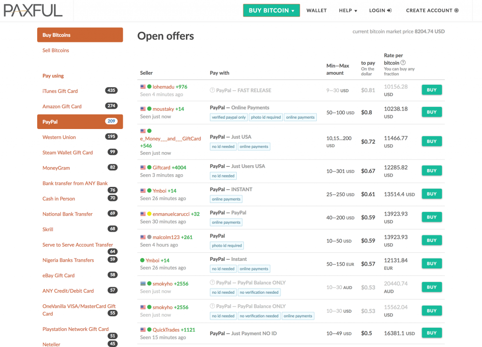This screenshot has width=482, height=347.
Task: Click the question mark icon on FAST RELEASE offer
Action: (212, 90)
